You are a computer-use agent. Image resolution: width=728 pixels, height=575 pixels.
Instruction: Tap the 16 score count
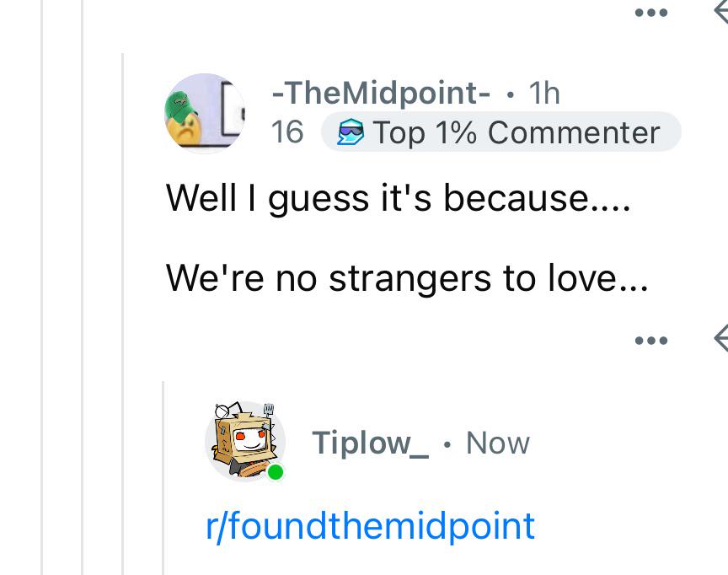click(x=287, y=132)
